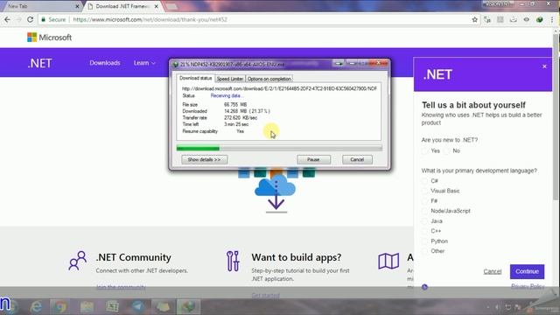Screen dimensions: 560x315
Task: Click the green IDM extension icon in Chrome toolbar
Action: pyautogui.click(x=540, y=19)
